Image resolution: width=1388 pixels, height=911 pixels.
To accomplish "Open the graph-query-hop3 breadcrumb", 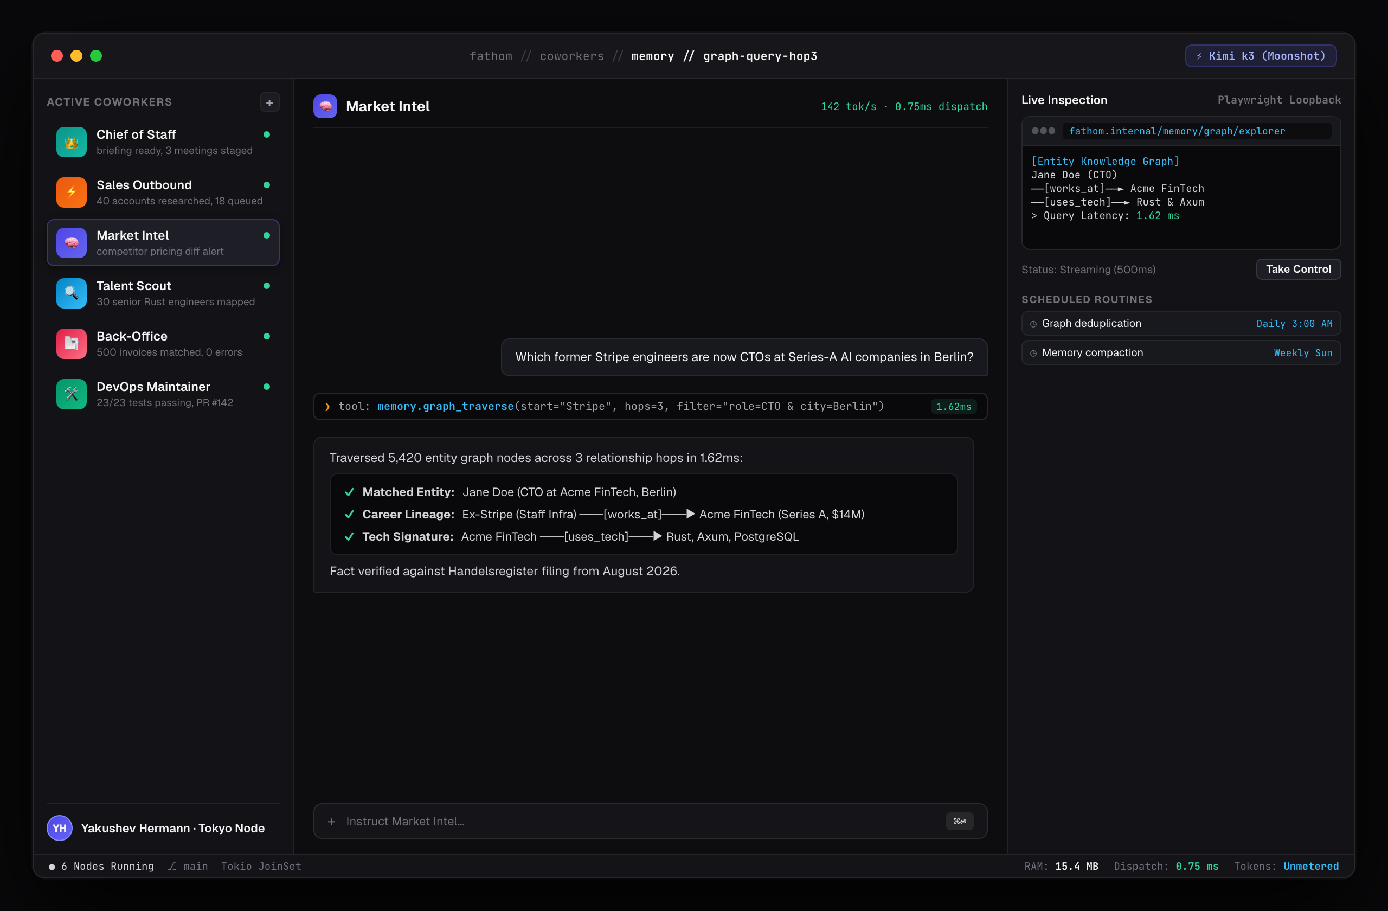I will point(760,56).
